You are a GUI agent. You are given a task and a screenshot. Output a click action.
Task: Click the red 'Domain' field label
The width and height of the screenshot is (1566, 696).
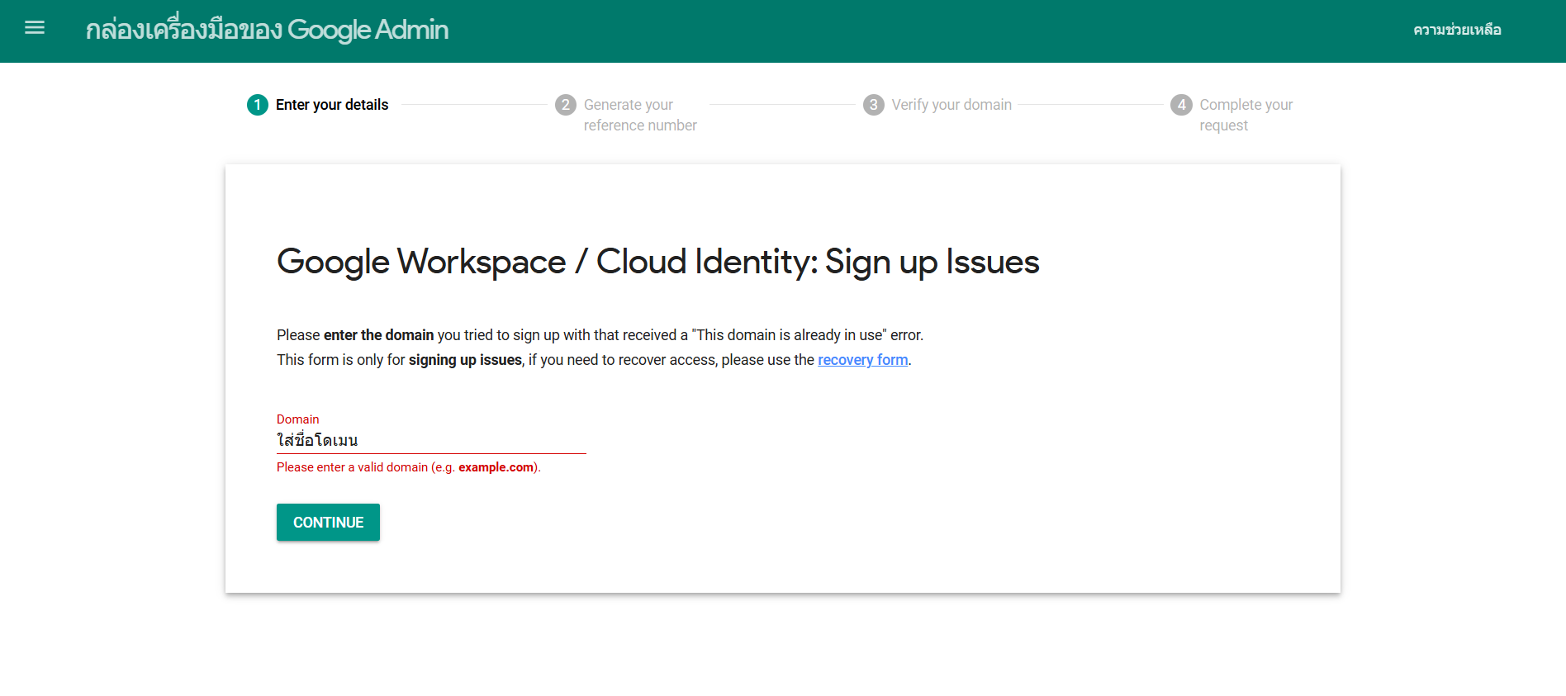pos(297,419)
